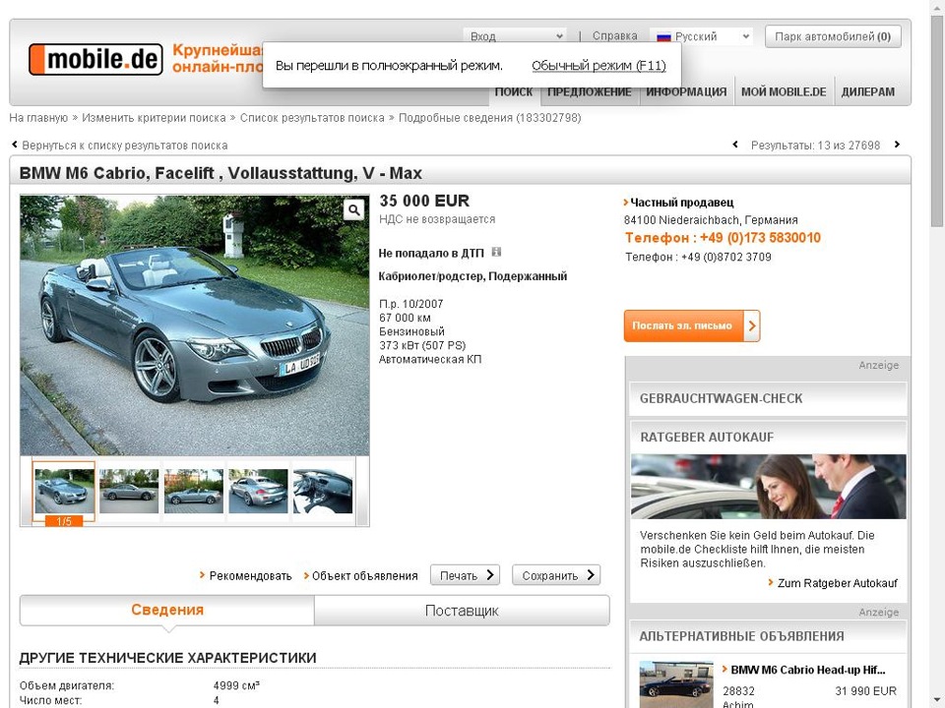Open the ИНФОРМАЦИЯ navigation tab

coord(686,91)
